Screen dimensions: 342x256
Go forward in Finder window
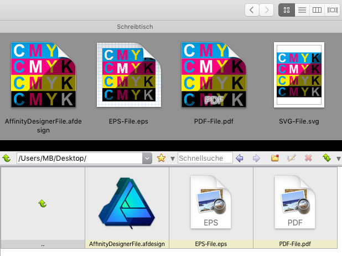pos(266,10)
